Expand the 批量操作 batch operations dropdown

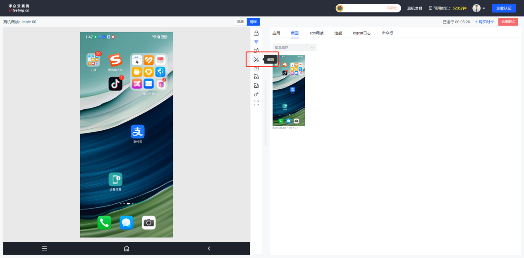[294, 48]
